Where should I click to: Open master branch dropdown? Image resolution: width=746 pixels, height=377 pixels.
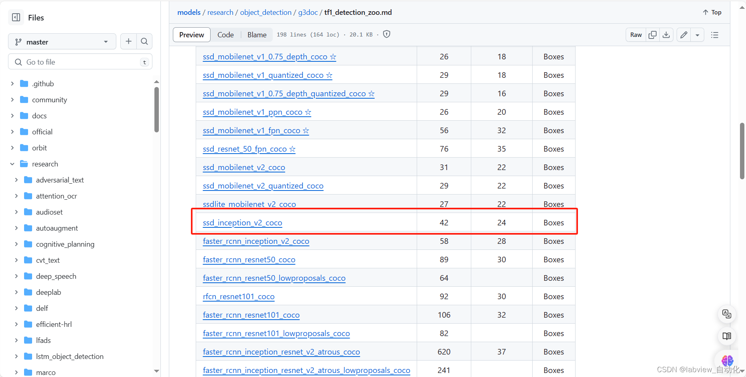point(62,42)
